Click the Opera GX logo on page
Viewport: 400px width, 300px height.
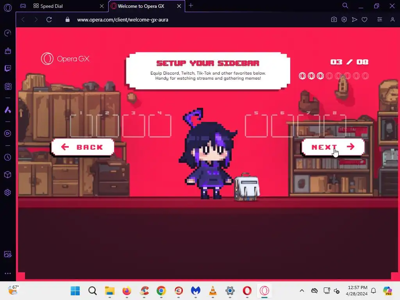pyautogui.click(x=65, y=59)
